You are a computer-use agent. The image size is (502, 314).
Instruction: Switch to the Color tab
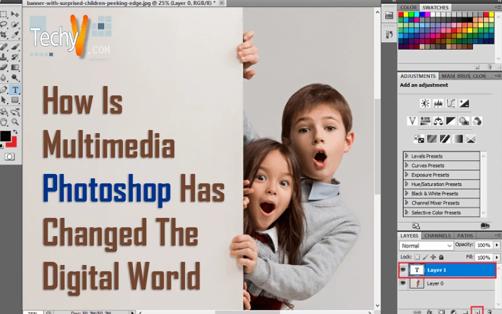[409, 8]
